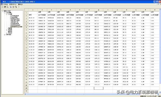The width and height of the screenshot is (161, 97).
Task: Click the printer icon in the toolbar
Action: coord(5,7)
